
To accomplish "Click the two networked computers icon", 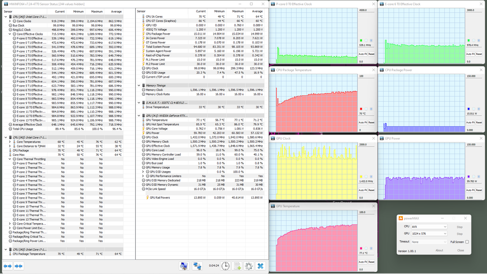I will [197, 266].
